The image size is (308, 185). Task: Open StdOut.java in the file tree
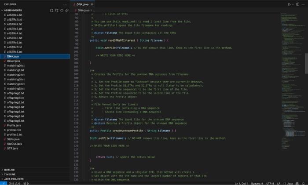pos(15,144)
